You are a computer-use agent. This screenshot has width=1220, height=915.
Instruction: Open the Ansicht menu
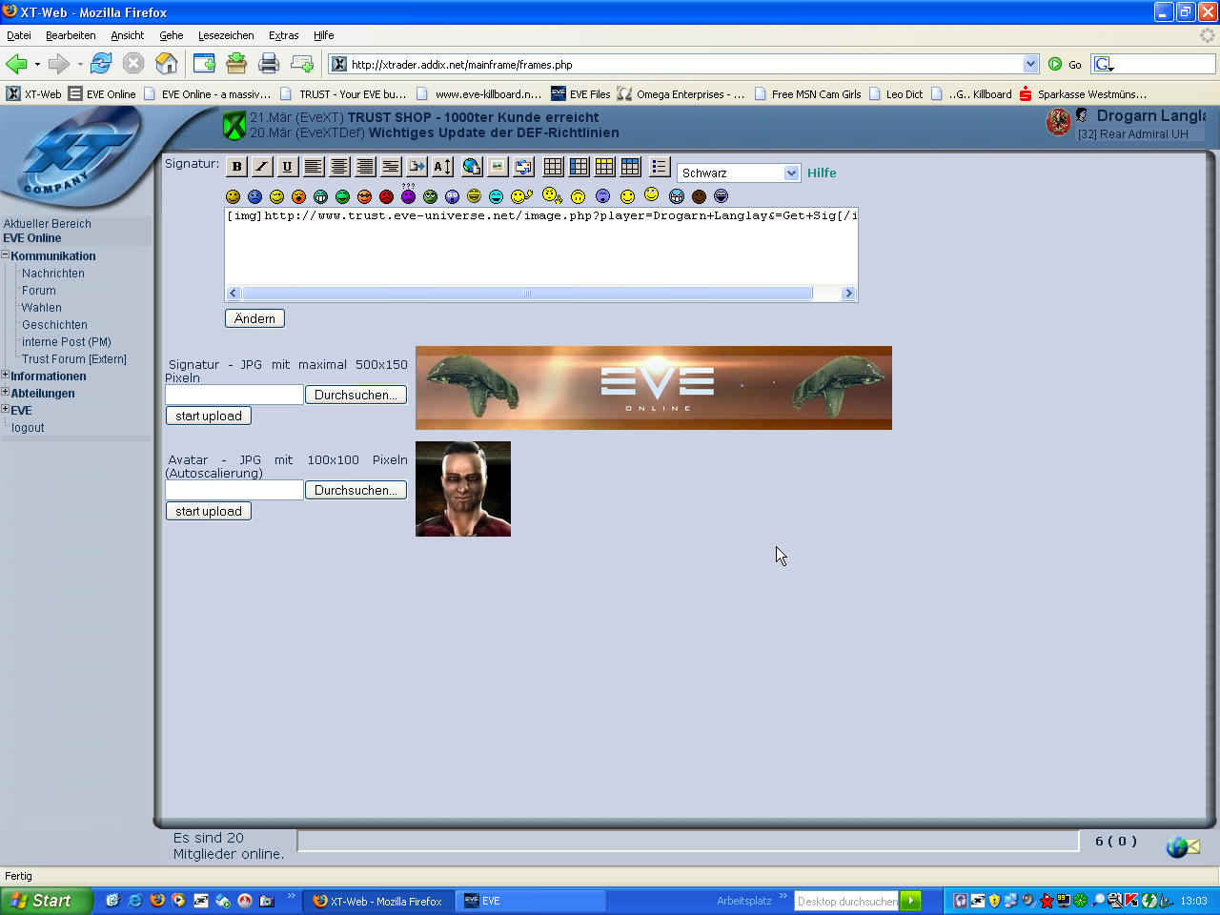coord(128,35)
